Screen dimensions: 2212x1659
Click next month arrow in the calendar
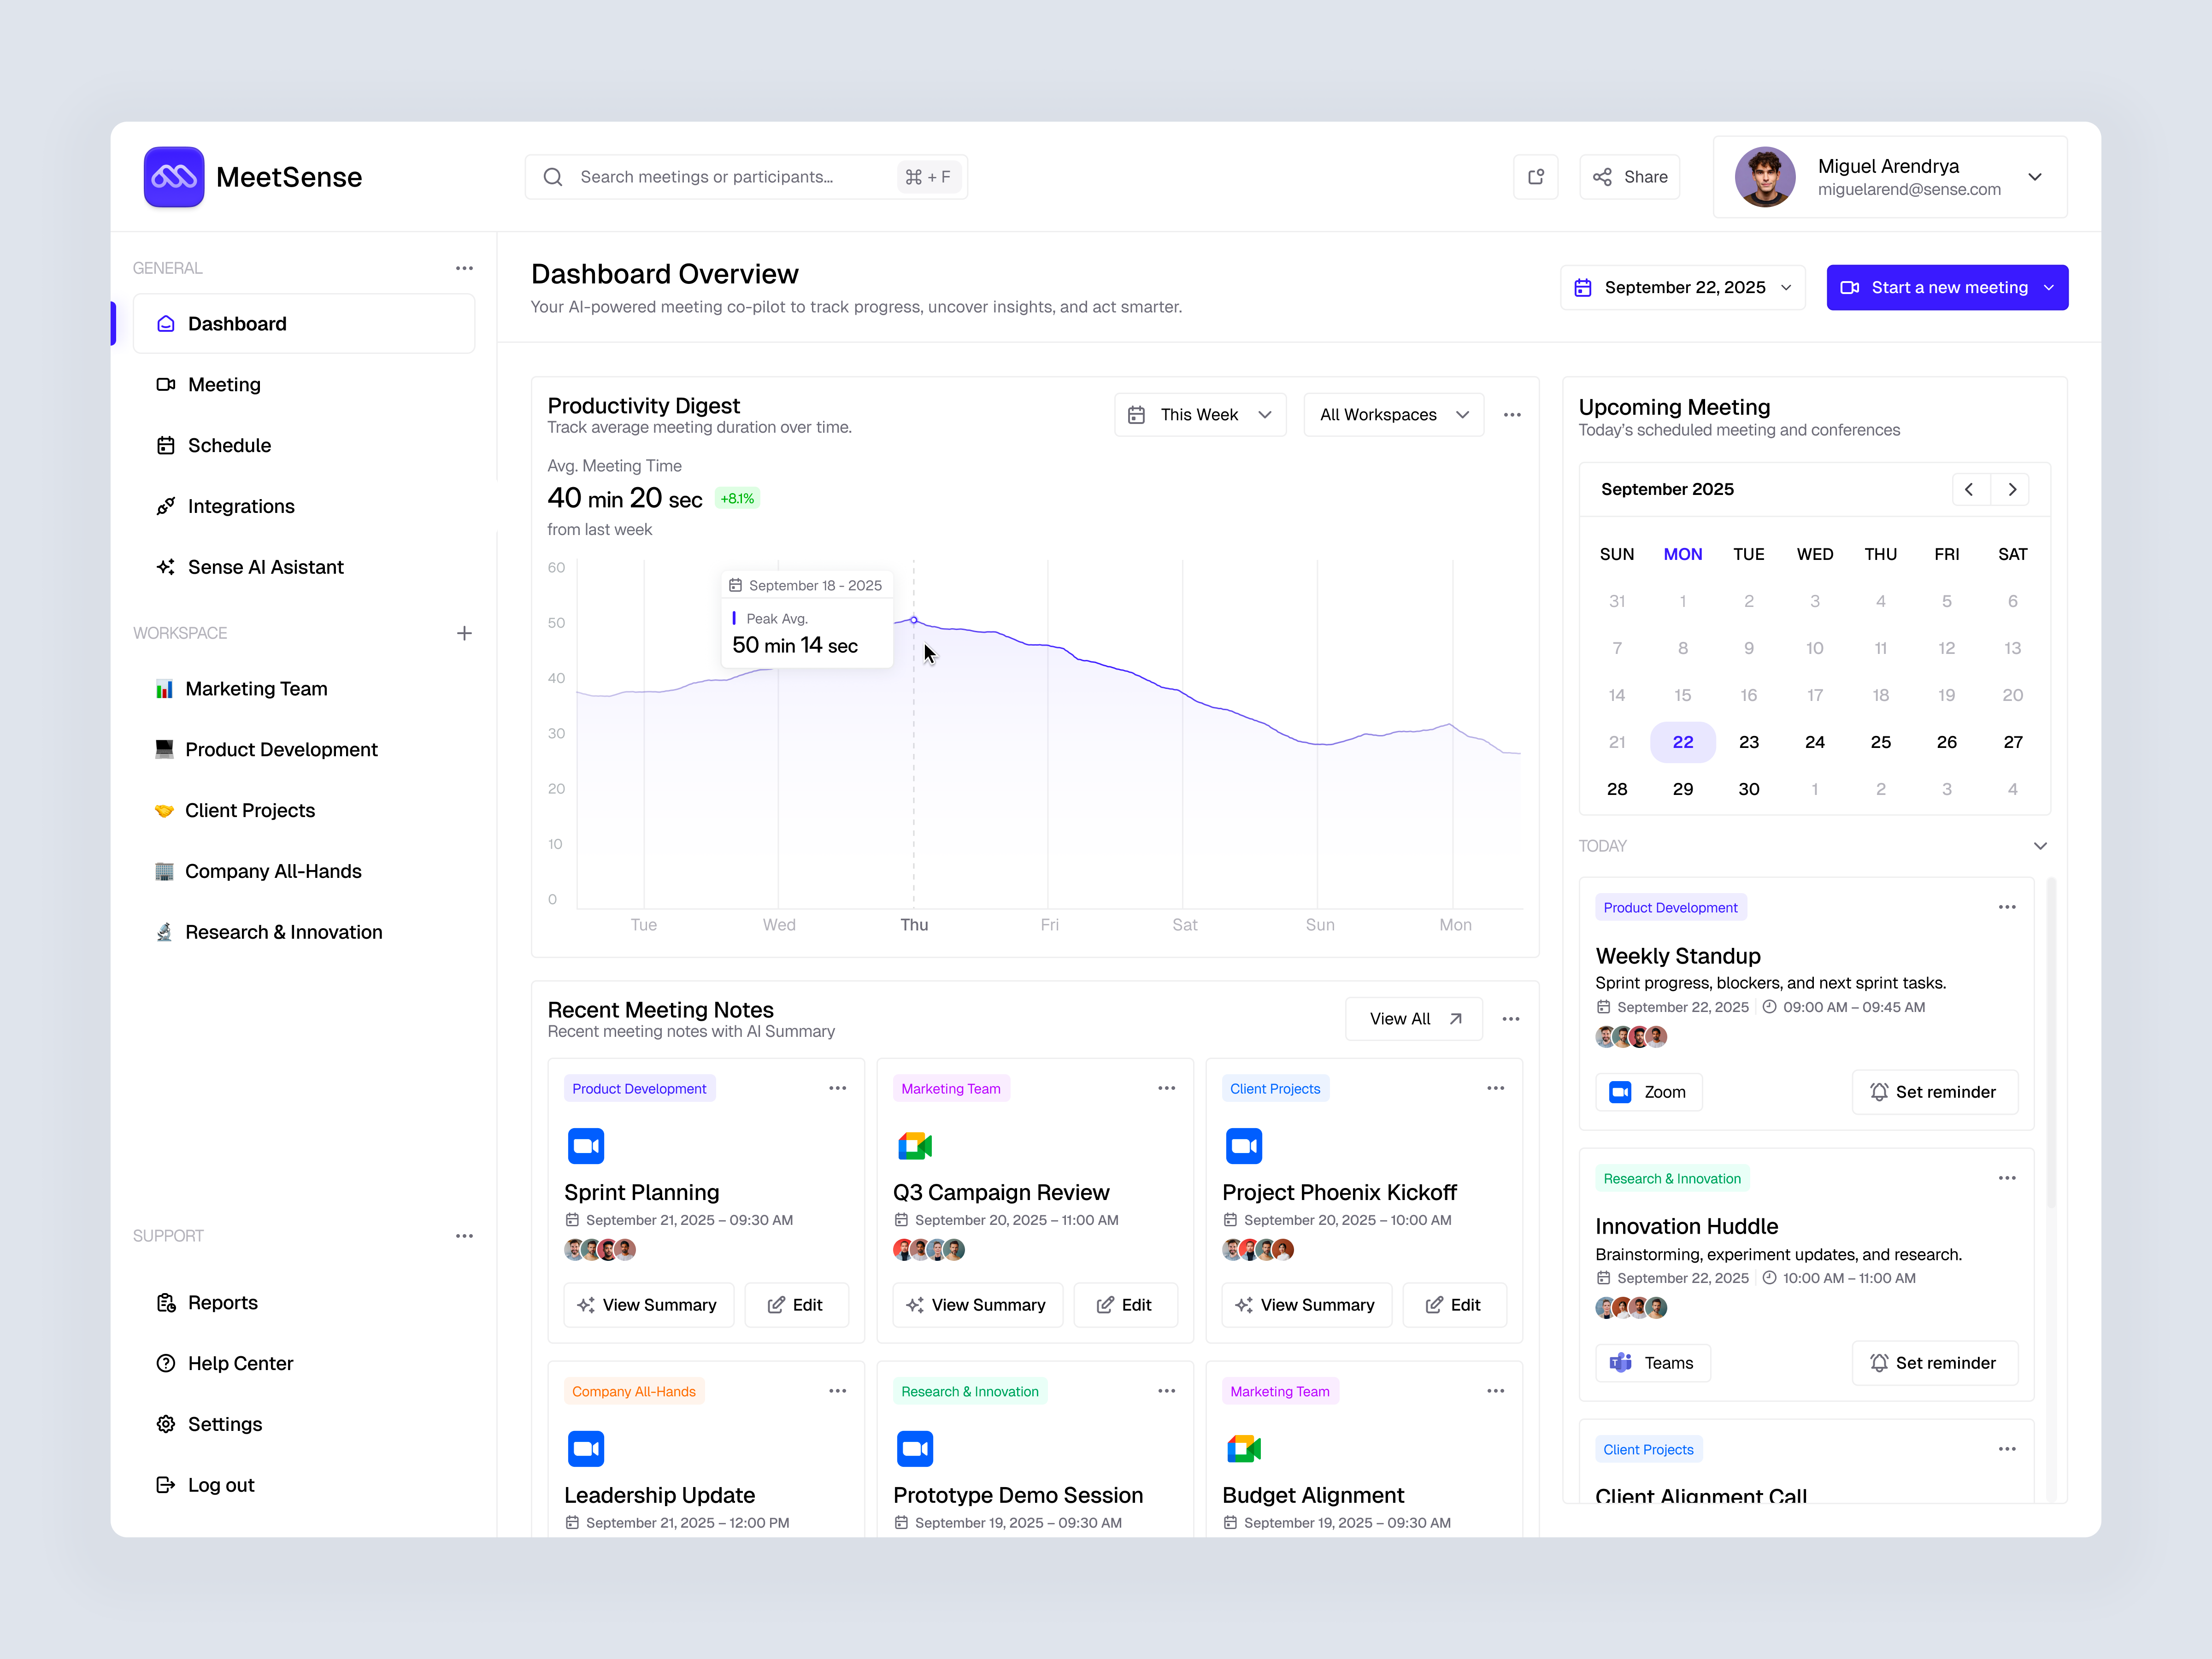coord(2012,489)
